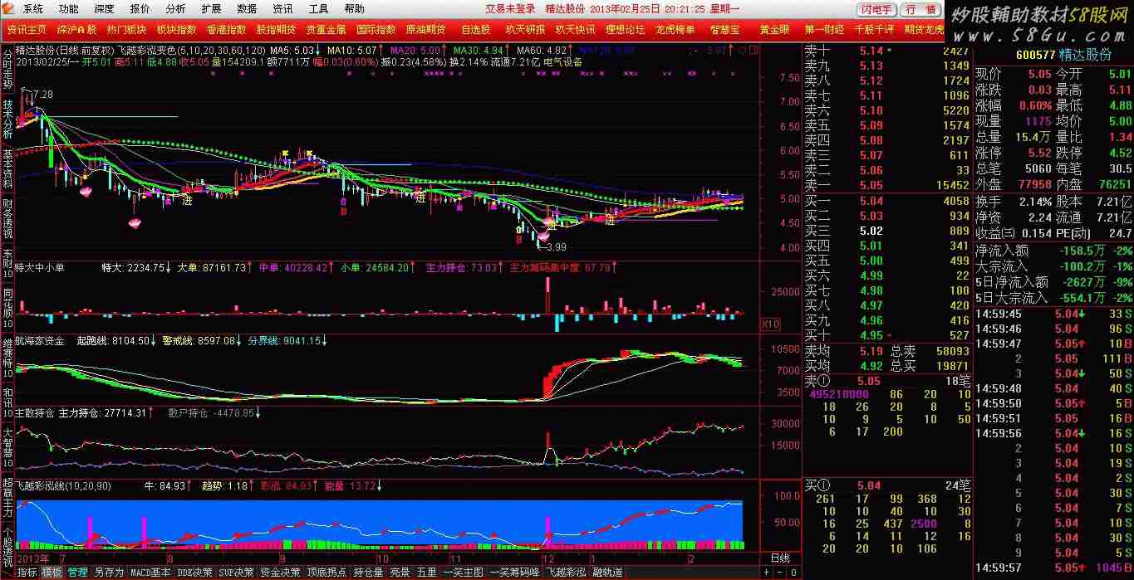The height and width of the screenshot is (580, 1134).
Task: Click the 日线 period selector
Action: click(x=780, y=558)
